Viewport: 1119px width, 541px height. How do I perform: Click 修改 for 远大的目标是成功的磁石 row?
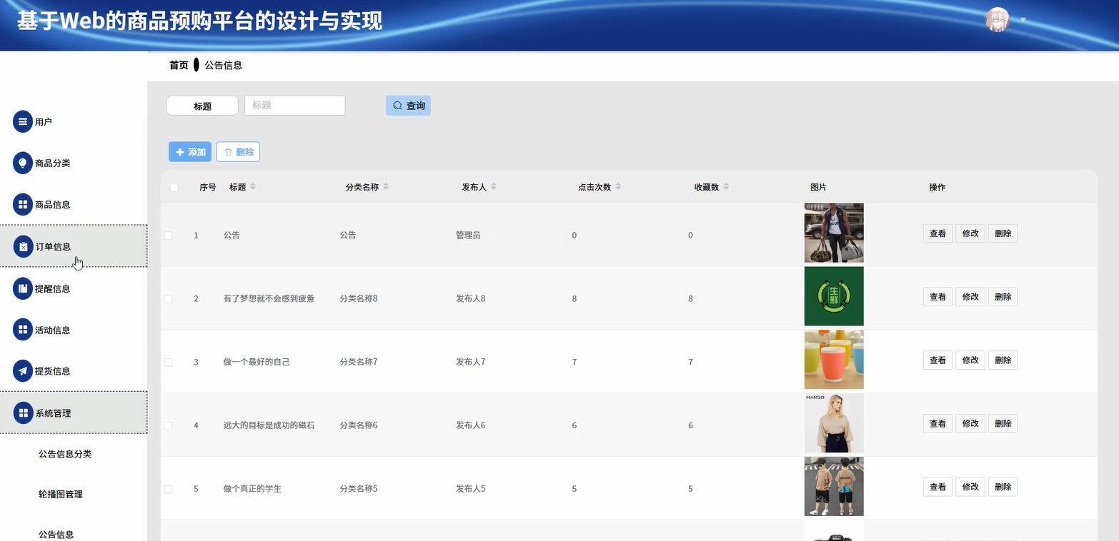pyautogui.click(x=970, y=424)
